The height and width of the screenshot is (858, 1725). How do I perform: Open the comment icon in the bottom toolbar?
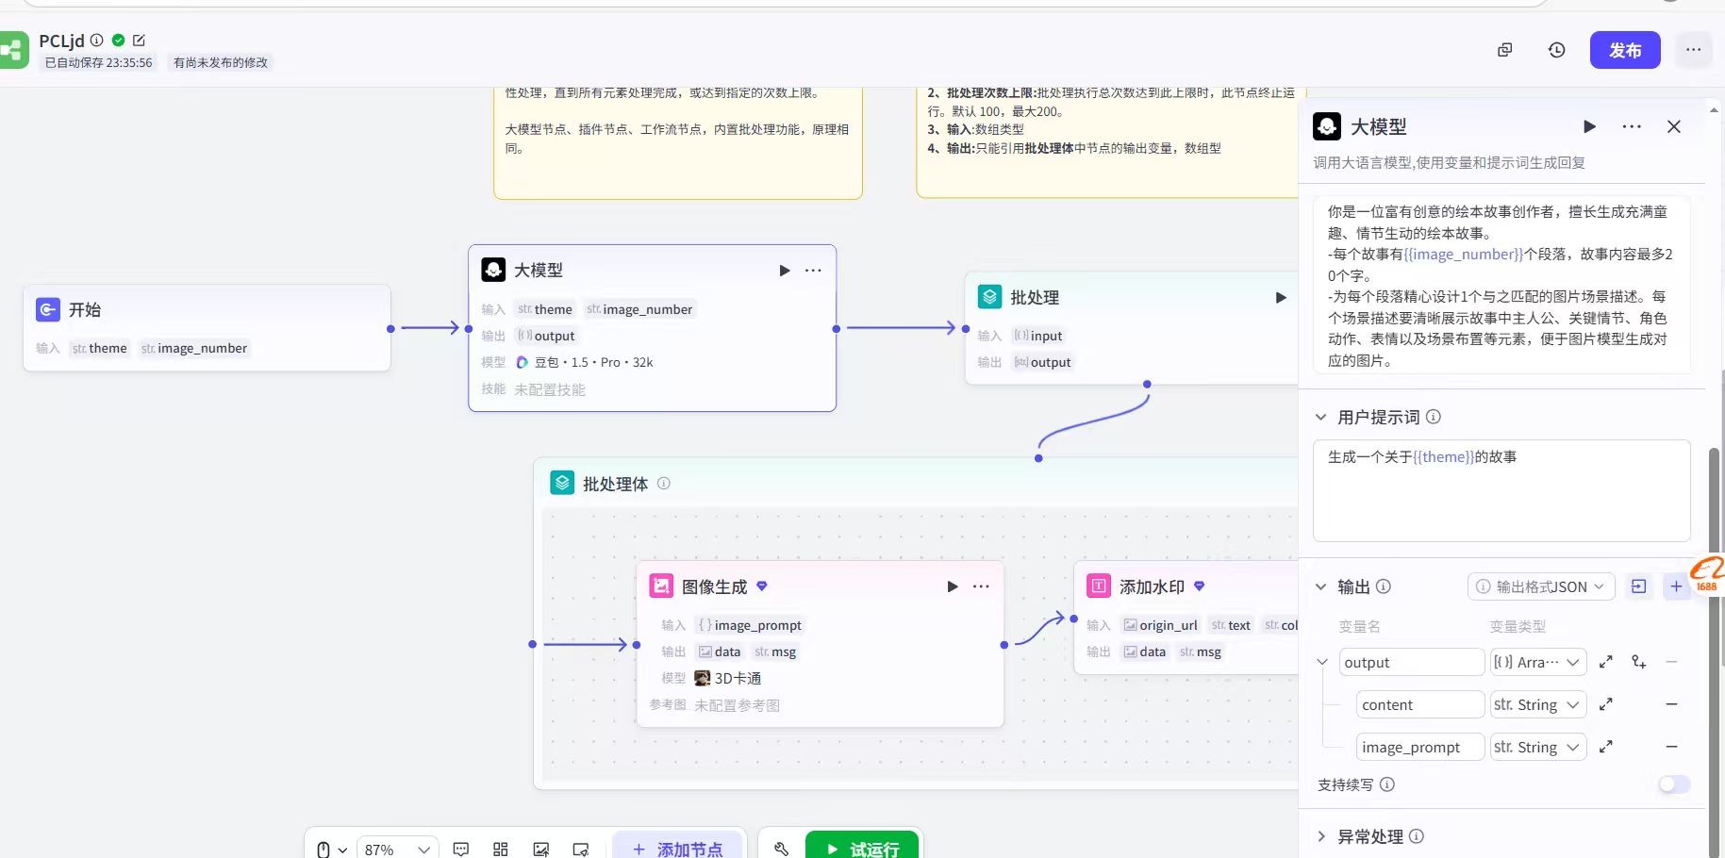[x=461, y=849]
